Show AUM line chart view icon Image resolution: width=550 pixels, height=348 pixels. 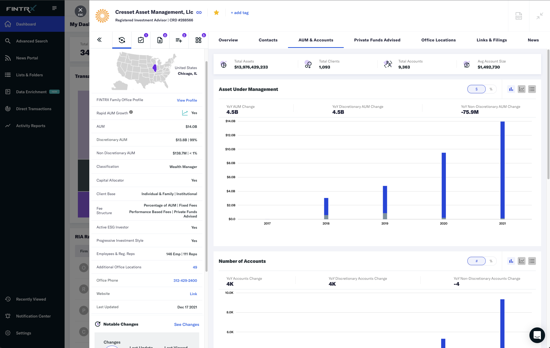tap(522, 89)
